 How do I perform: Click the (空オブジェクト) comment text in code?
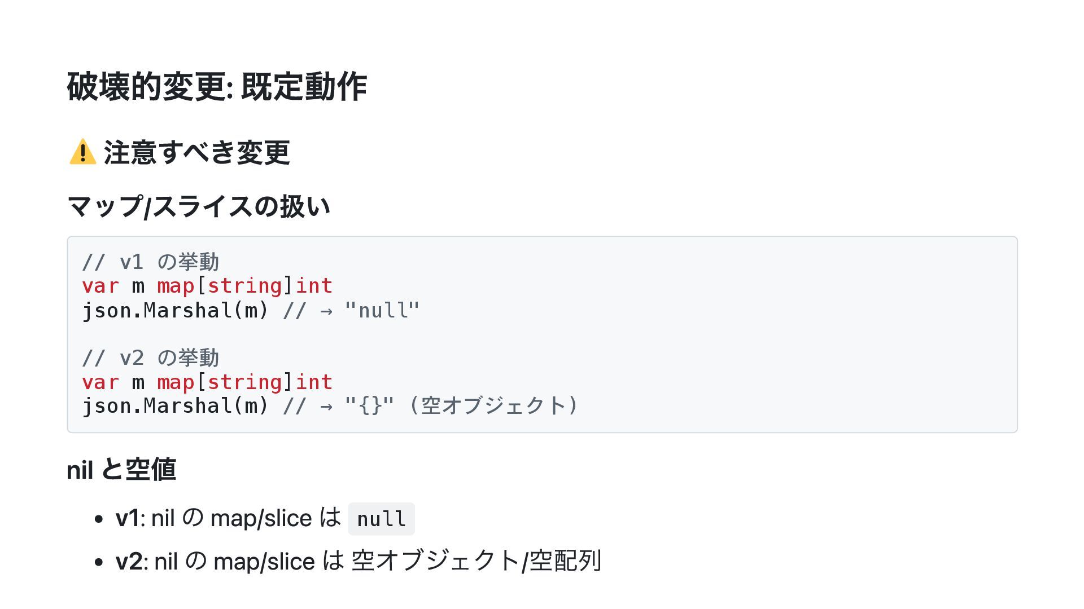[493, 406]
